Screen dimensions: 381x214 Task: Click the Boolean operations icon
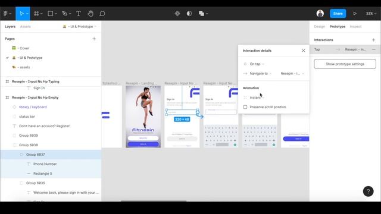[201, 14]
